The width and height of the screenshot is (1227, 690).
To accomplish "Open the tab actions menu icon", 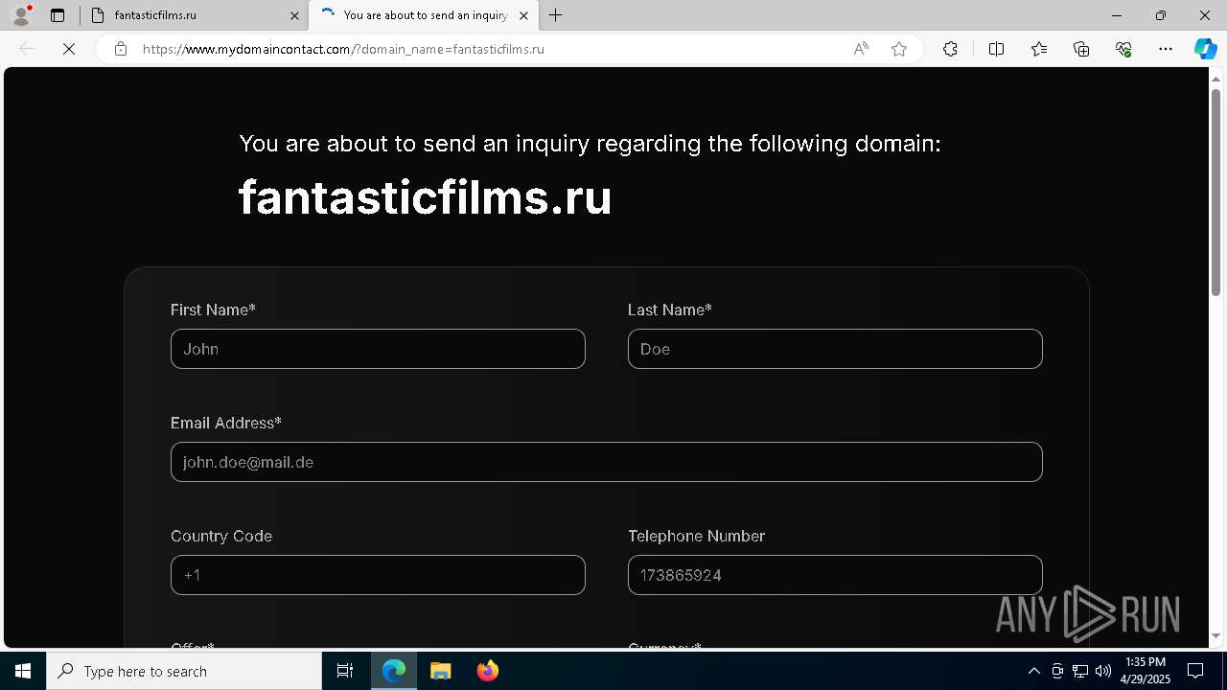I will 58,15.
